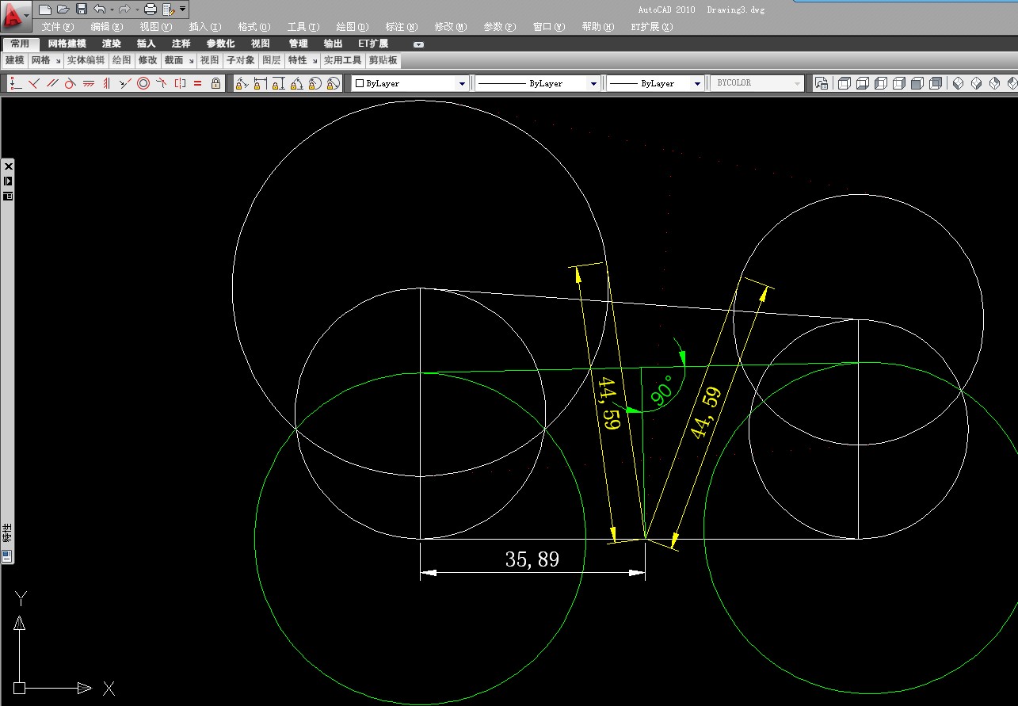Viewport: 1018px width, 706px height.
Task: Expand the 网格 ribbon panel
Action: click(46, 60)
